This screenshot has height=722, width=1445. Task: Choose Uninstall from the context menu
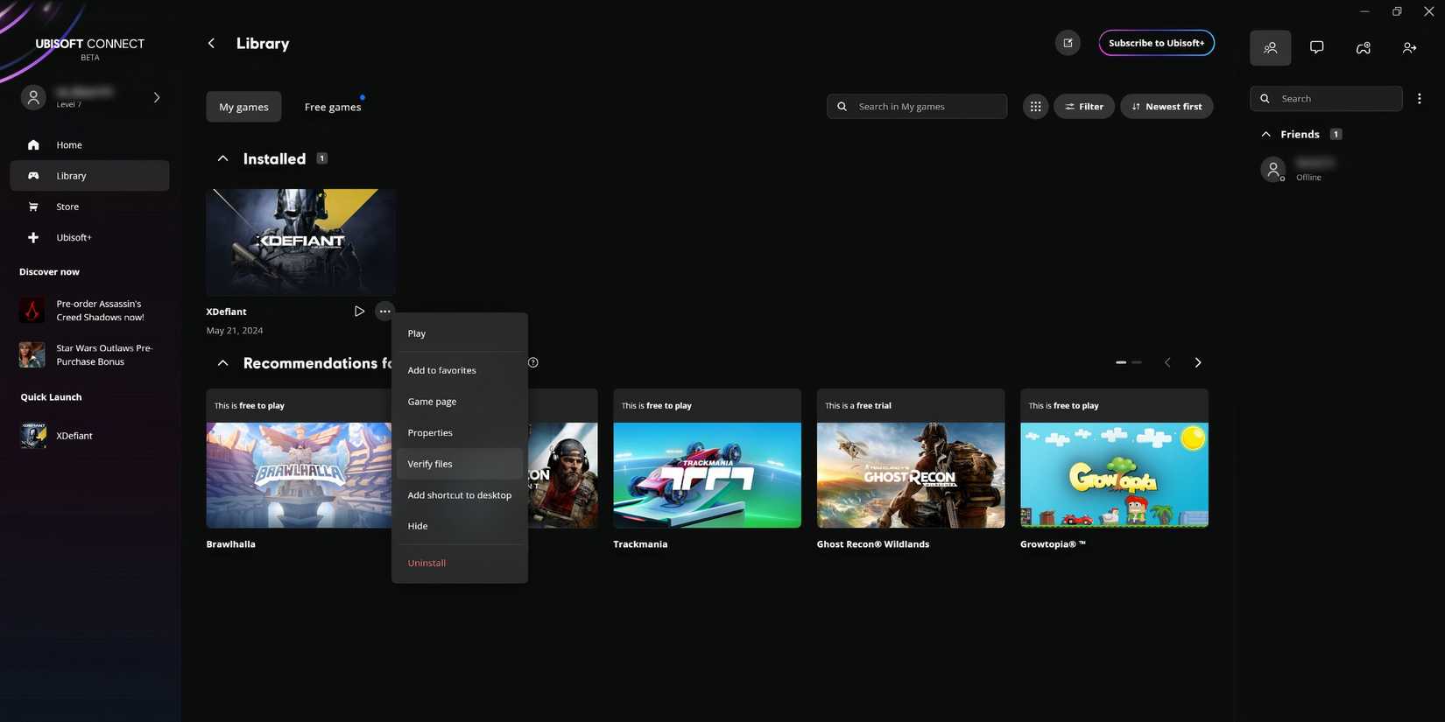[426, 563]
